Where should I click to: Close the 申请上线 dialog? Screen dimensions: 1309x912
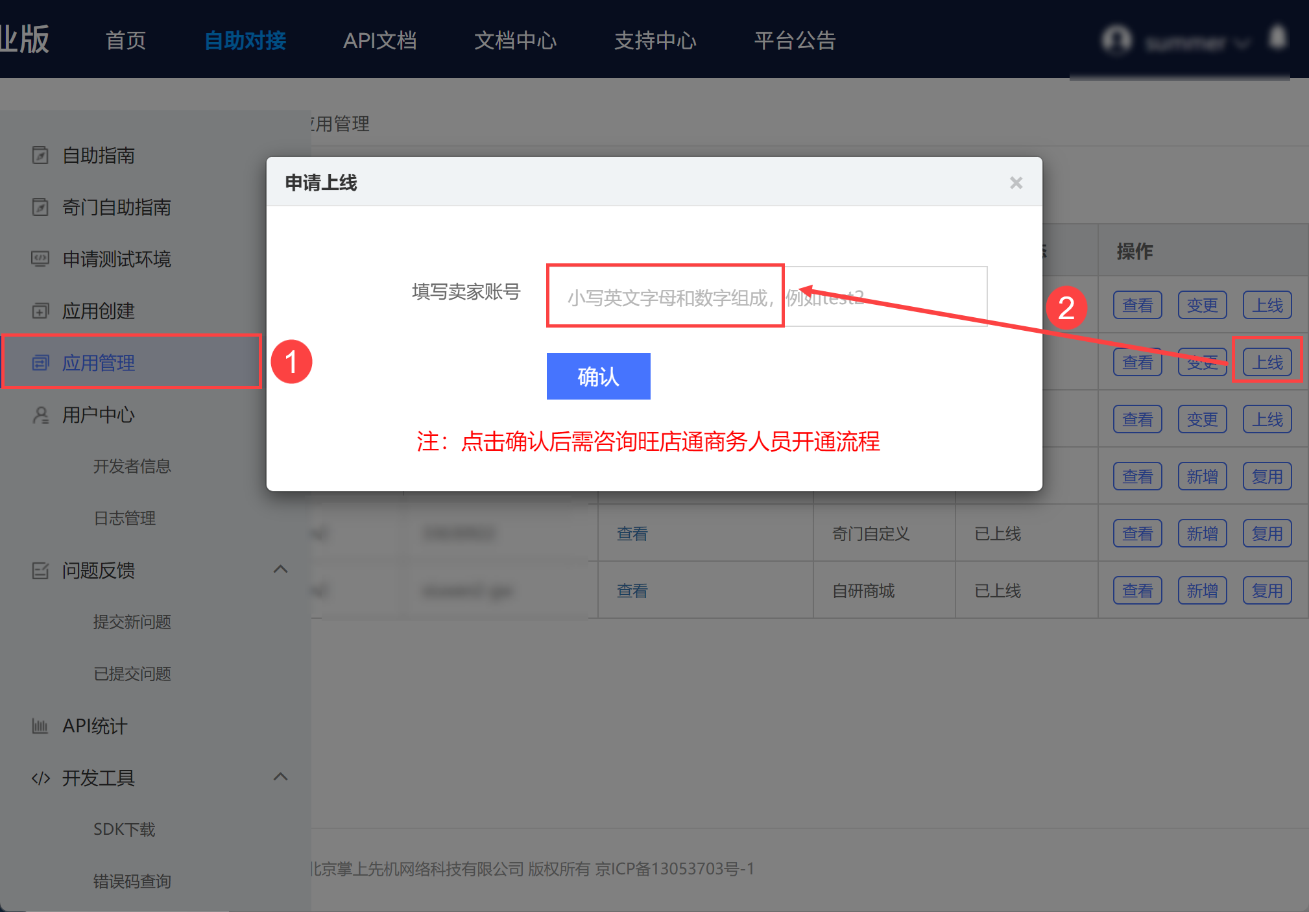click(1016, 183)
